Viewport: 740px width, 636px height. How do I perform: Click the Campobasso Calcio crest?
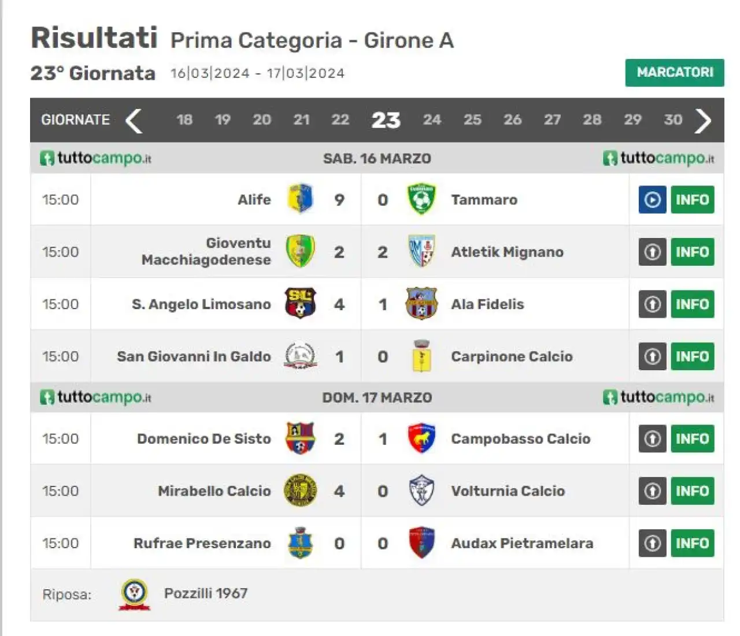point(421,438)
